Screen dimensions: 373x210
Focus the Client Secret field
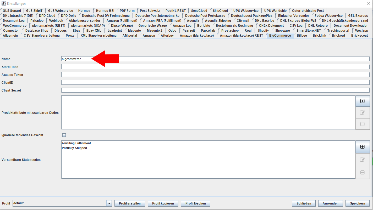pyautogui.click(x=215, y=90)
